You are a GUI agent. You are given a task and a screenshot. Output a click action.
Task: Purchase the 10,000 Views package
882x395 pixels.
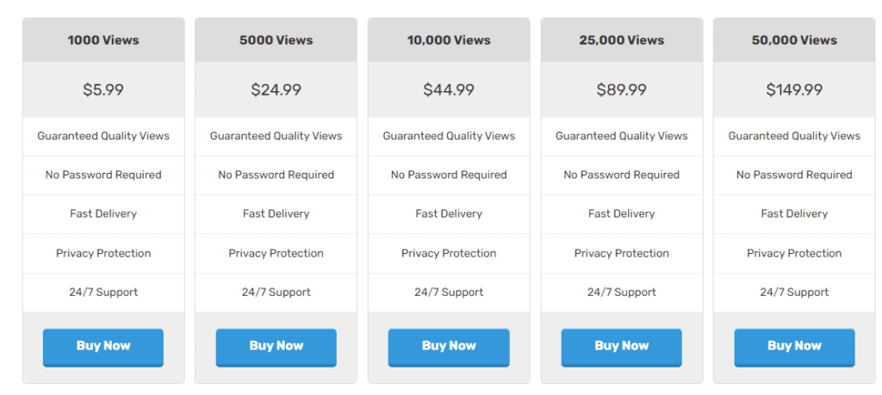pyautogui.click(x=449, y=348)
